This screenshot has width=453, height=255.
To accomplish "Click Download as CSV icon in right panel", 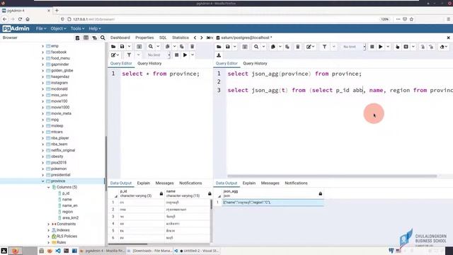I will tap(219, 55).
